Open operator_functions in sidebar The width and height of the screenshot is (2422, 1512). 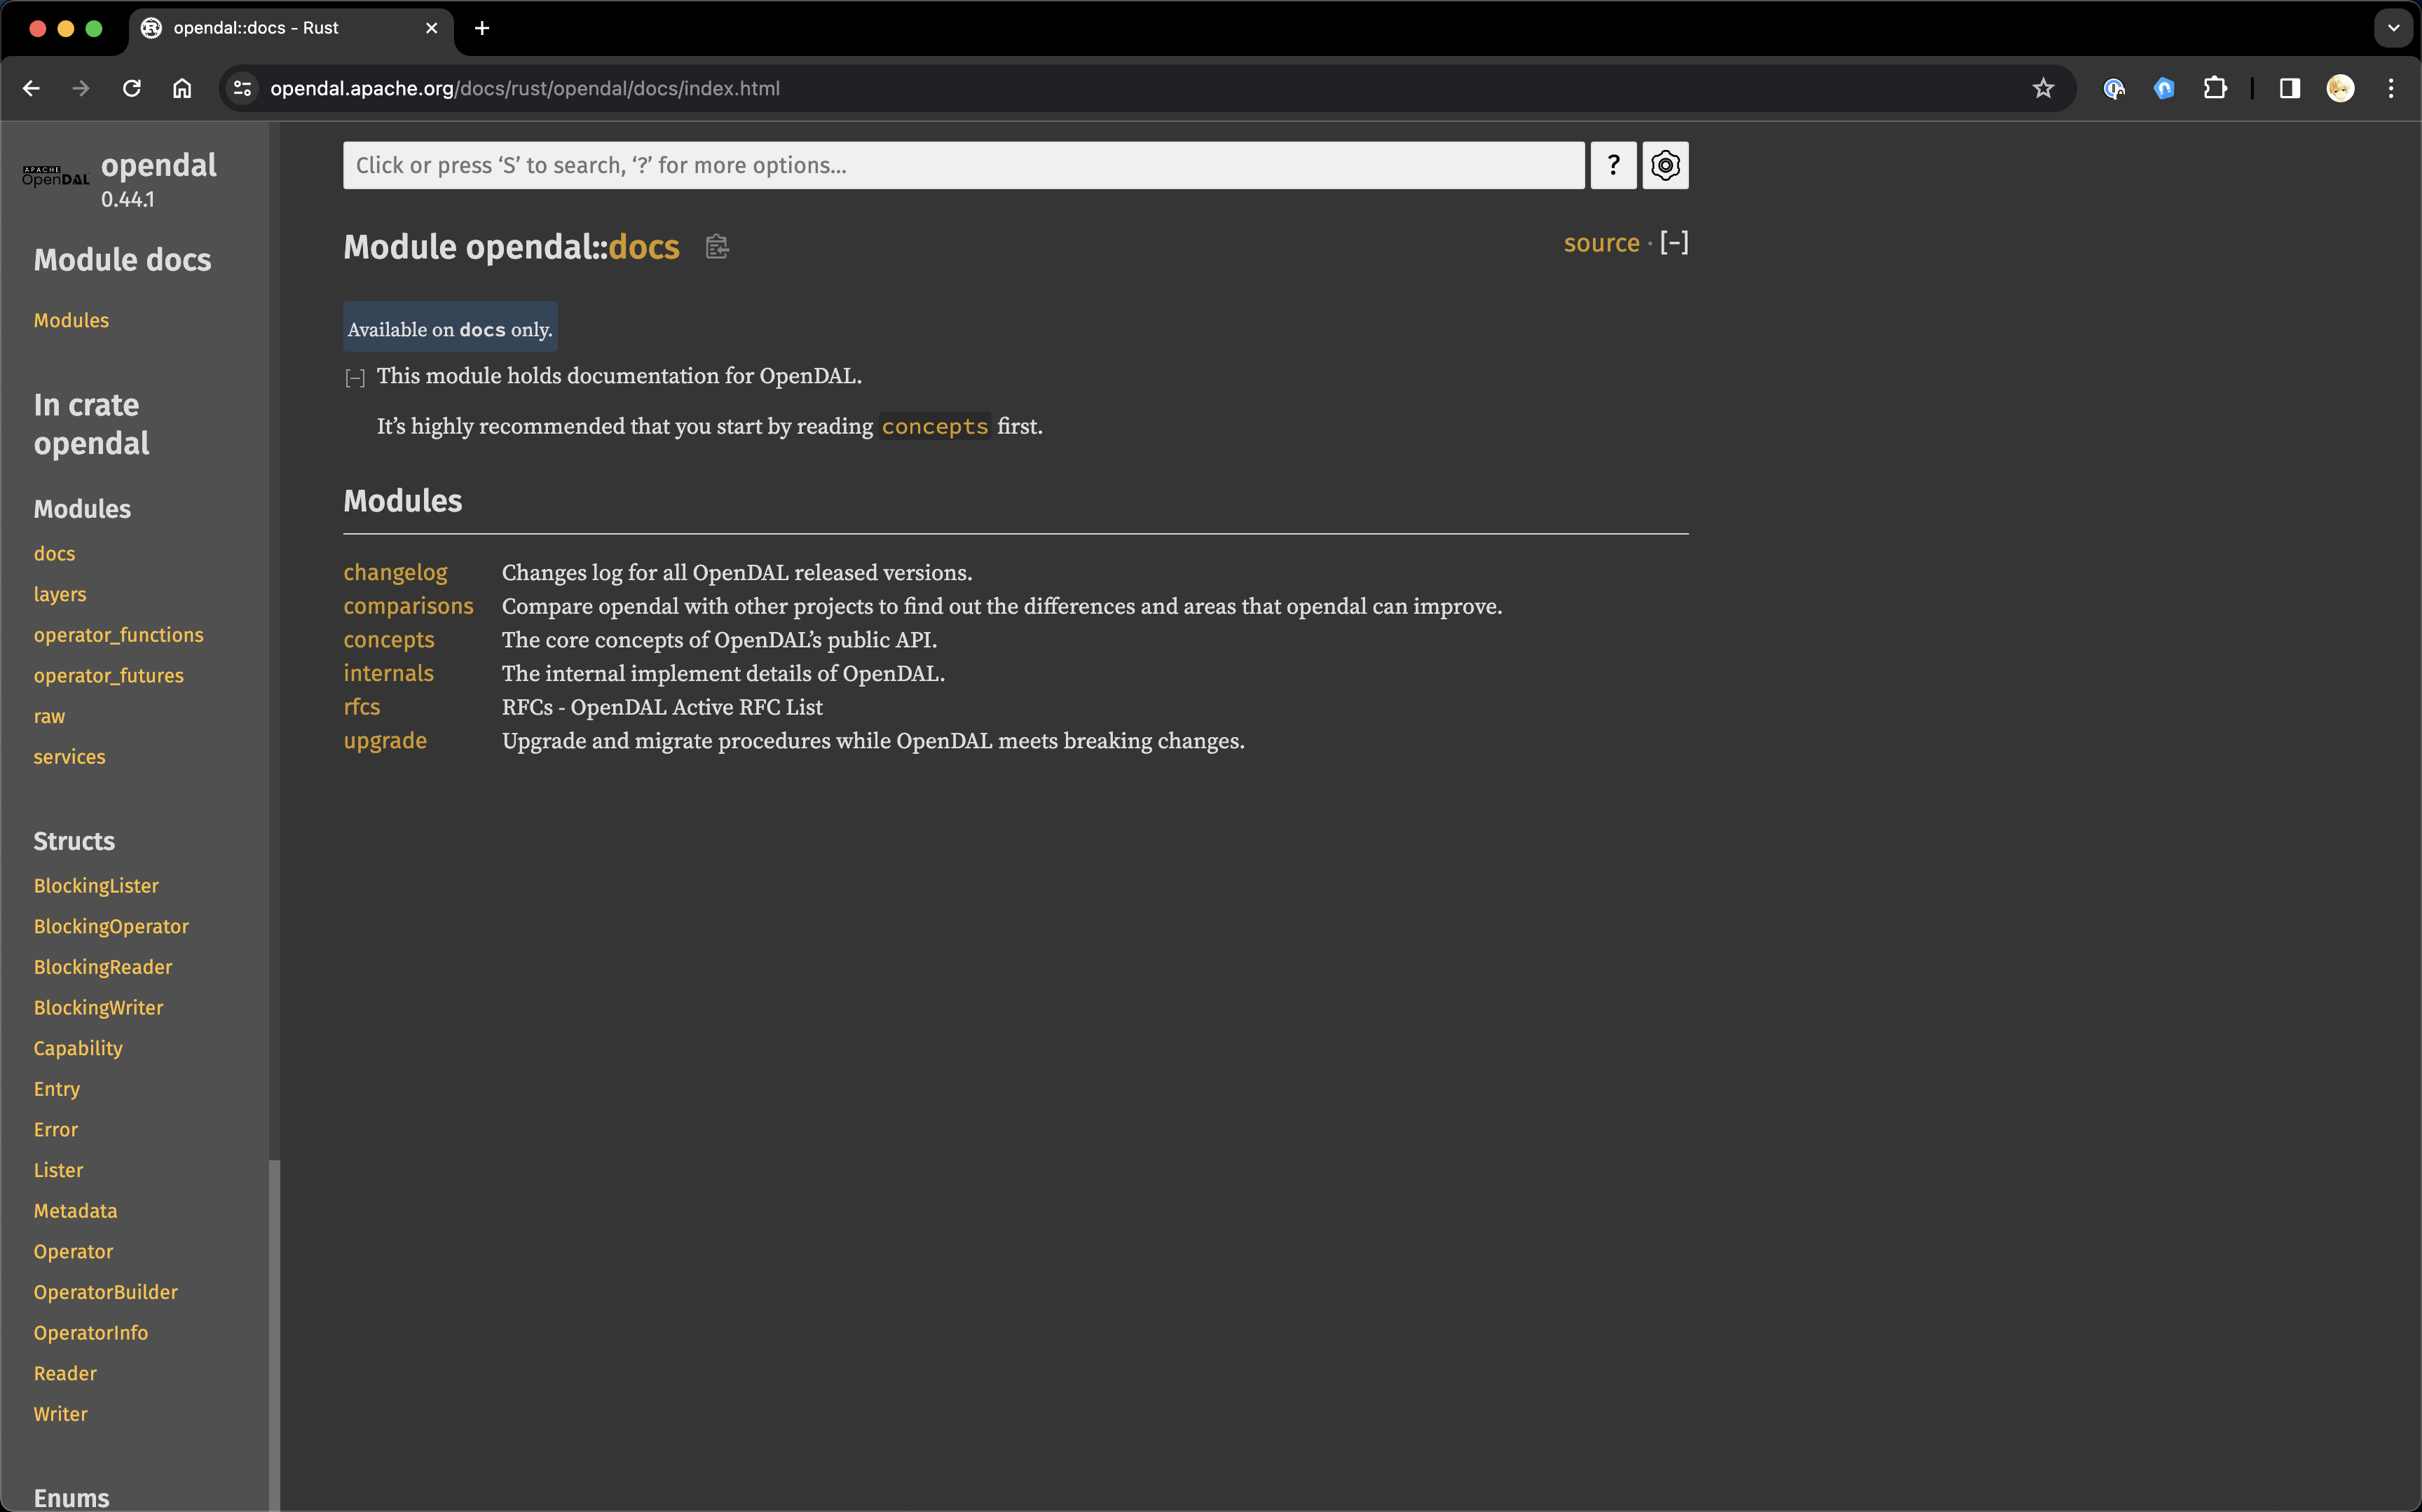[x=118, y=635]
